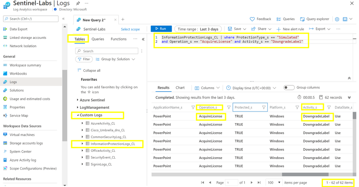This screenshot has width=359, height=187.
Task: Focus the tables Search field
Action: point(107,51)
